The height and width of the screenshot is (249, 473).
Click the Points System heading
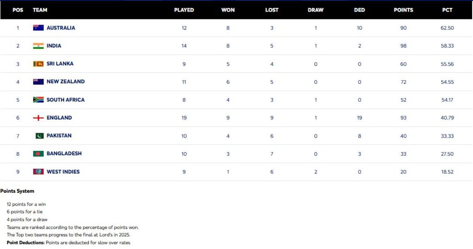17,191
